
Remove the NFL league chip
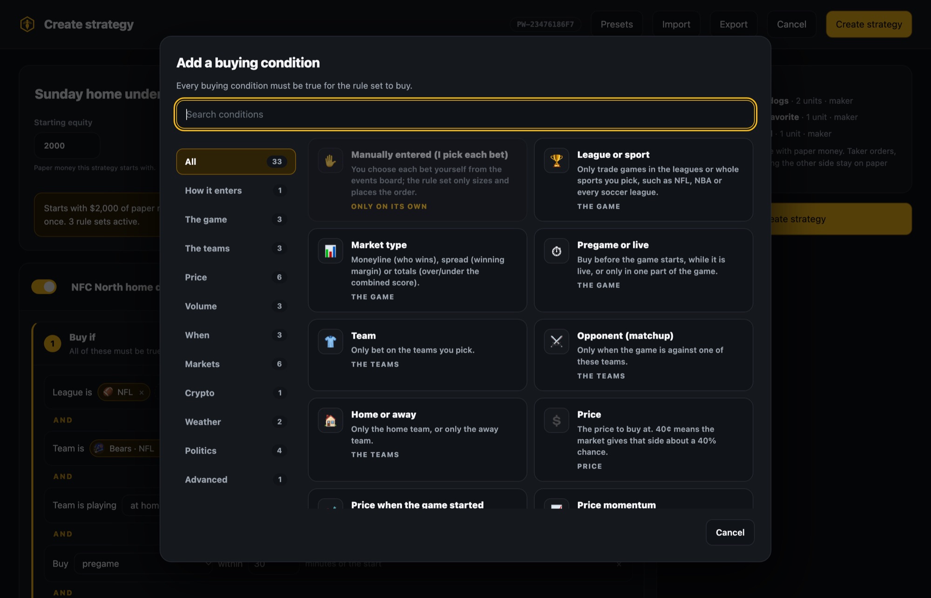click(142, 392)
